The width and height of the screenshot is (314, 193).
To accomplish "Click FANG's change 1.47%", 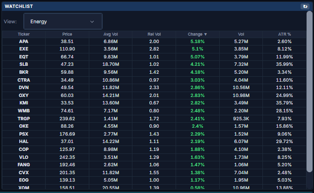I will tap(197, 165).
